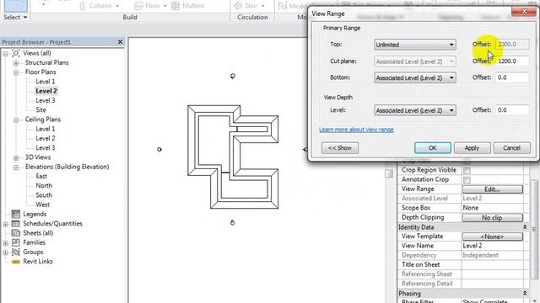The image size is (540, 303).
Task: Expand the Schedules/Quantities node
Action: point(6,224)
